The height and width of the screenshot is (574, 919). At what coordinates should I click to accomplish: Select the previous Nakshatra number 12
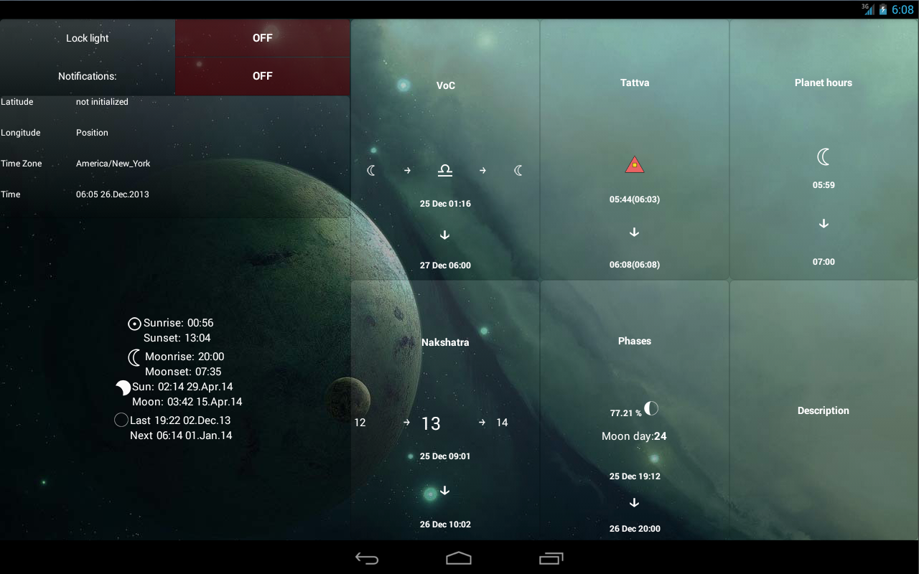[360, 423]
